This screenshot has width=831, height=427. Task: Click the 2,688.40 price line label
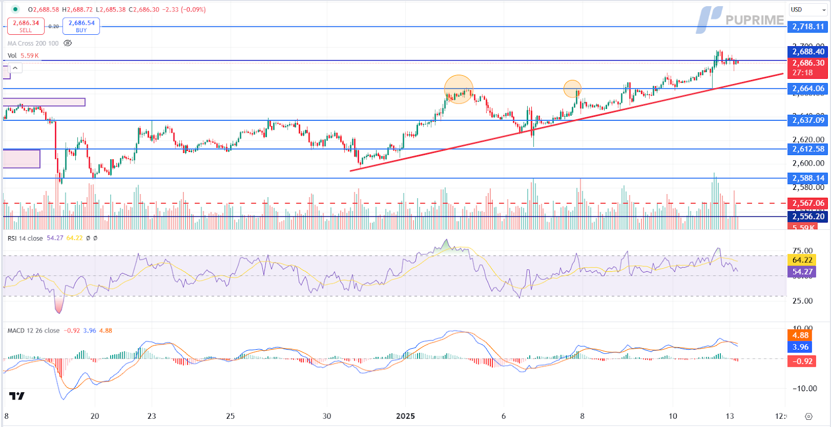808,51
